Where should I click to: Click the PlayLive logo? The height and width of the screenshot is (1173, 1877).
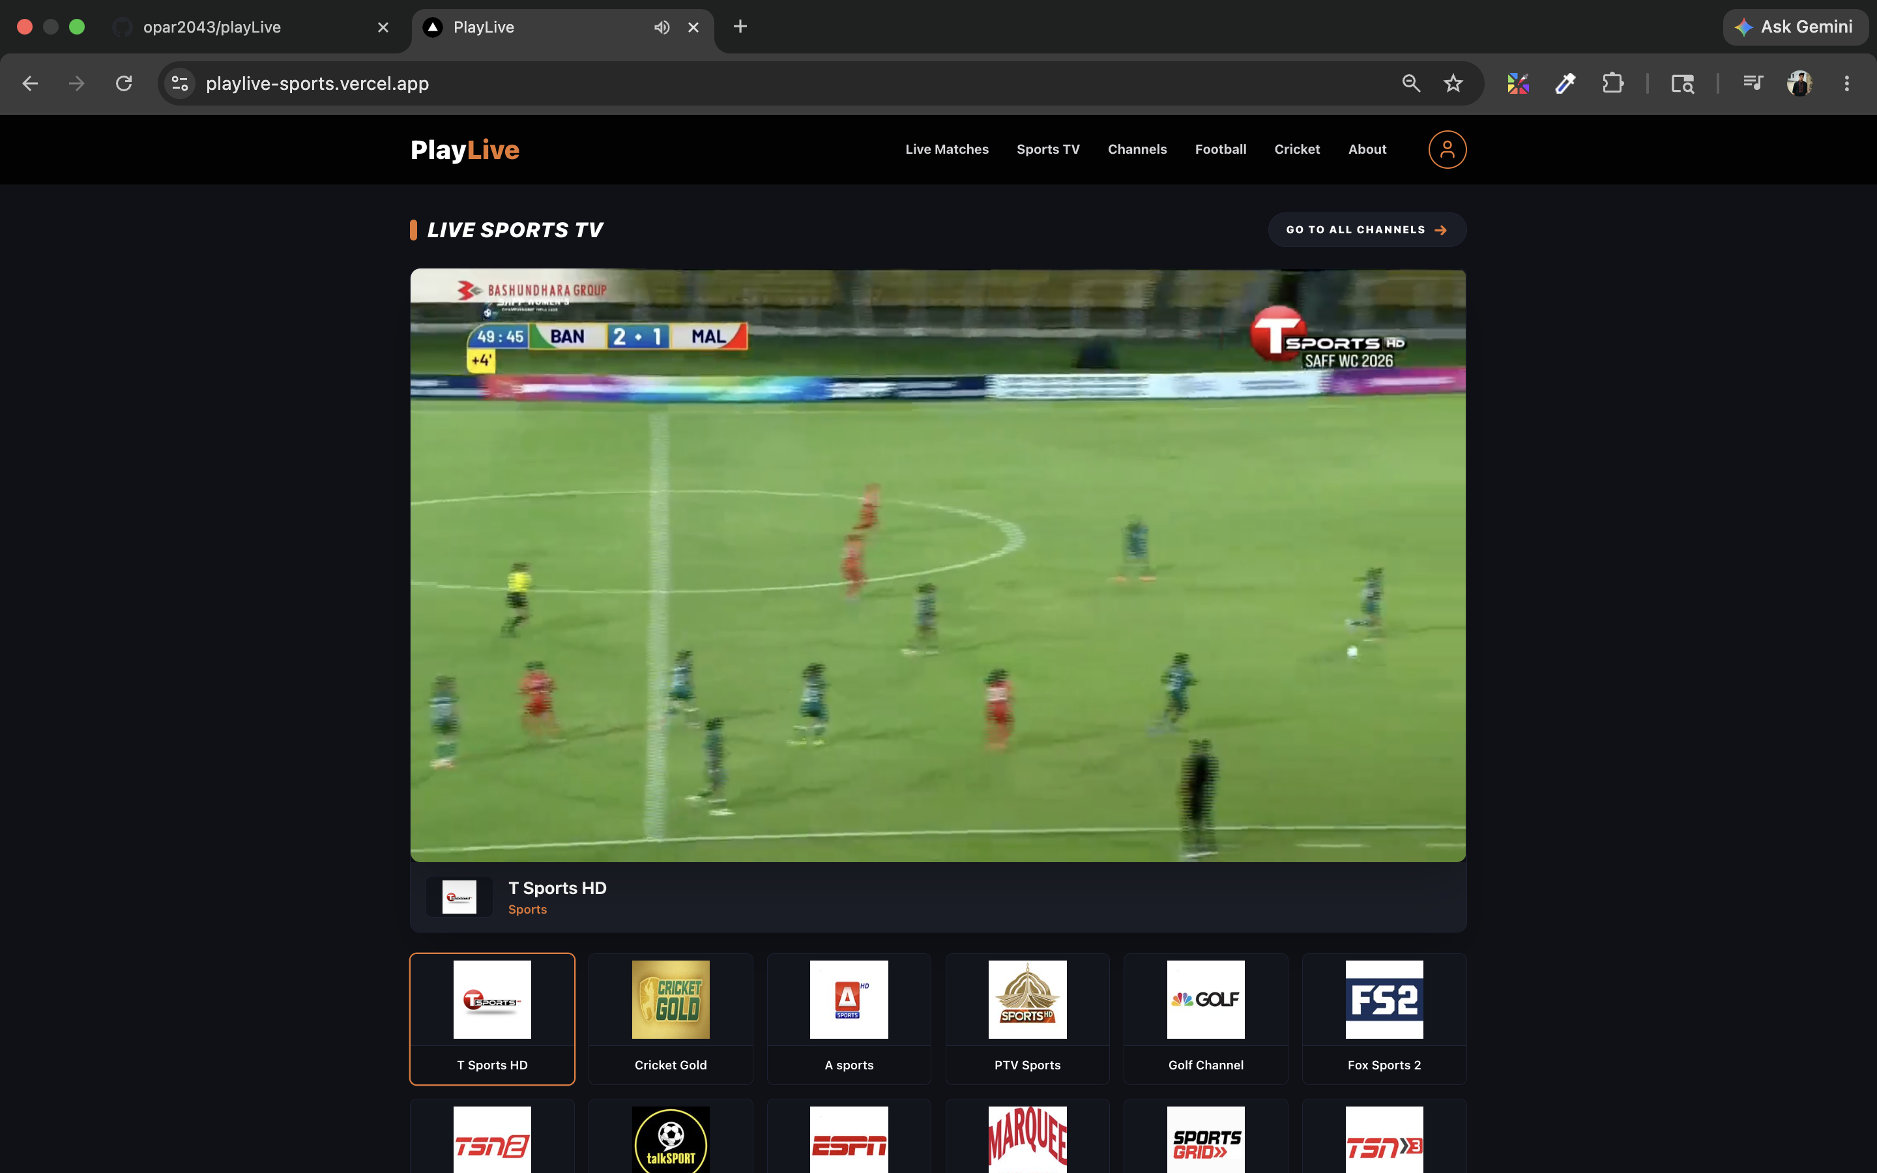[x=465, y=150]
